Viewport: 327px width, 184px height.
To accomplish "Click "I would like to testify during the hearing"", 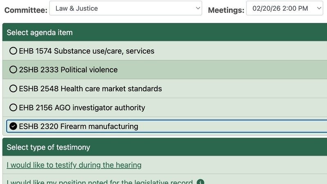I will [74, 165].
